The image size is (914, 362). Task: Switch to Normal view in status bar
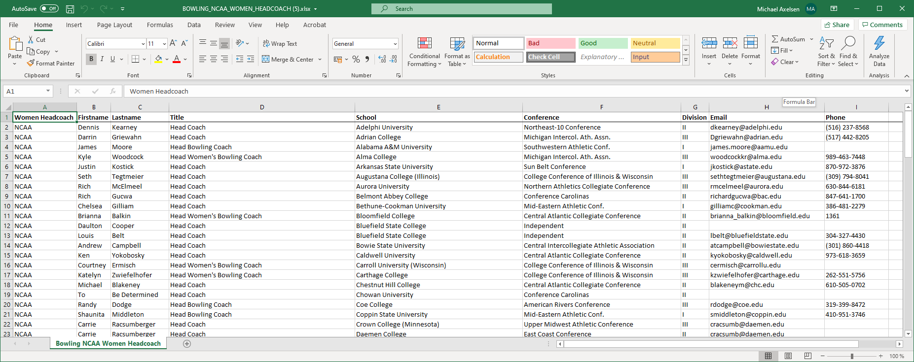(x=768, y=356)
